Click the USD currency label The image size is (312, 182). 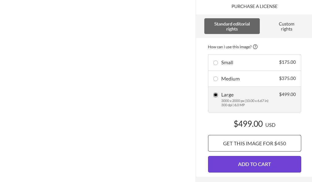click(270, 125)
